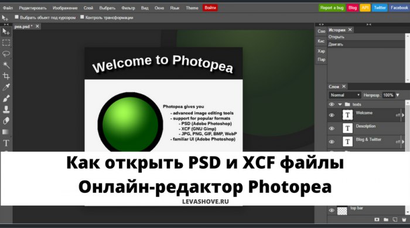
Task: Collapse right panels with top arrows
Action: pos(368,25)
